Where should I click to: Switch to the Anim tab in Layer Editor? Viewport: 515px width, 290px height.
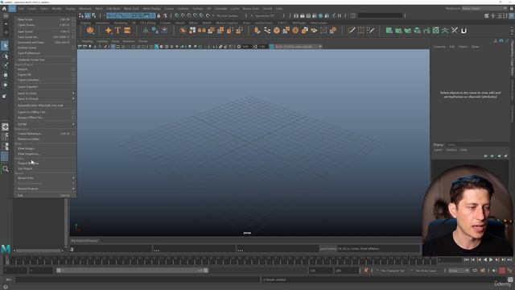pyautogui.click(x=451, y=145)
